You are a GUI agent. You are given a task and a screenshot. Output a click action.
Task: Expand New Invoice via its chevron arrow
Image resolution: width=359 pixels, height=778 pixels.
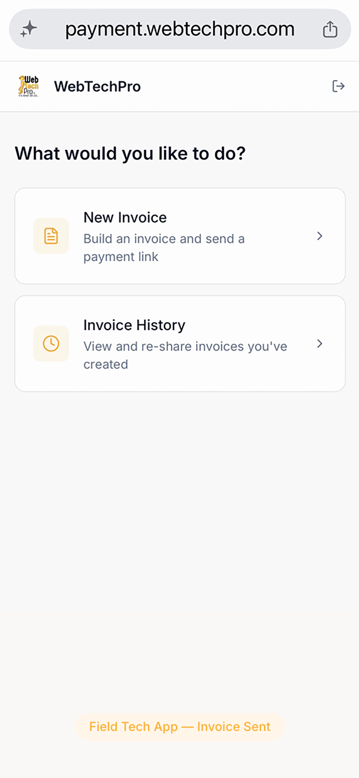[319, 236]
